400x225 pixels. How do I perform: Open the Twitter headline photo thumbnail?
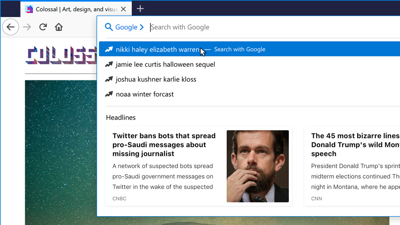[258, 166]
